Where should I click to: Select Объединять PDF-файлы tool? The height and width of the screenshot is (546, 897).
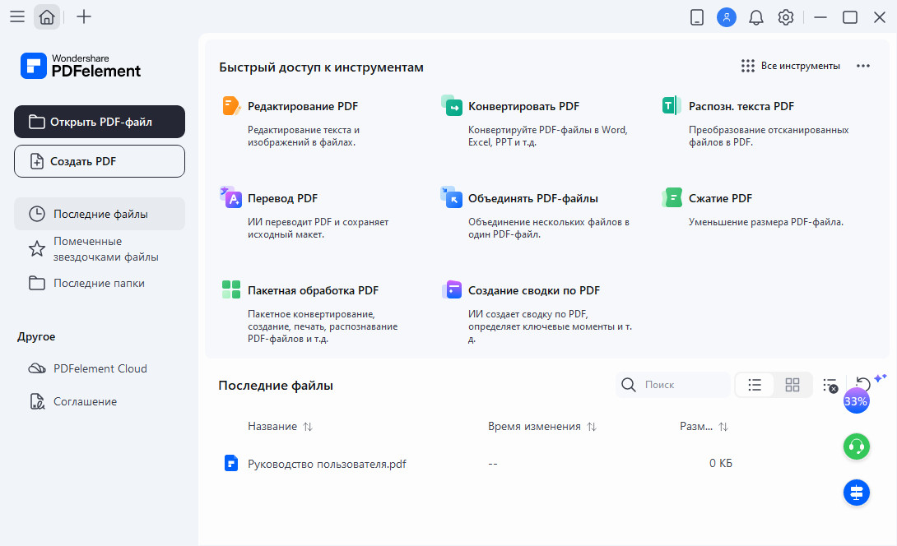(532, 199)
